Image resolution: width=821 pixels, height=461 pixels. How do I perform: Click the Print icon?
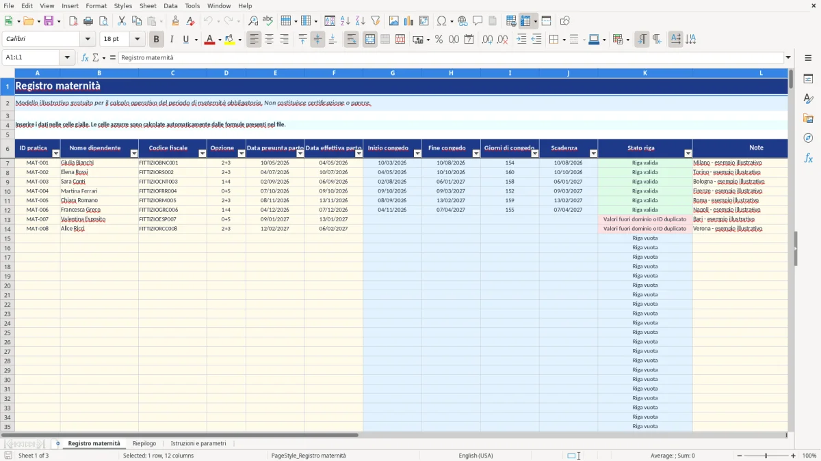[88, 21]
